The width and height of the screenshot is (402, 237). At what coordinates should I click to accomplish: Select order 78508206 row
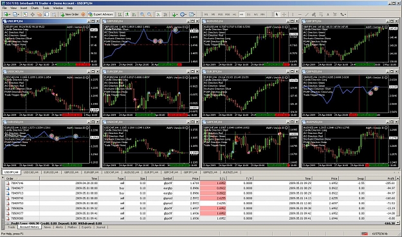pos(201,208)
